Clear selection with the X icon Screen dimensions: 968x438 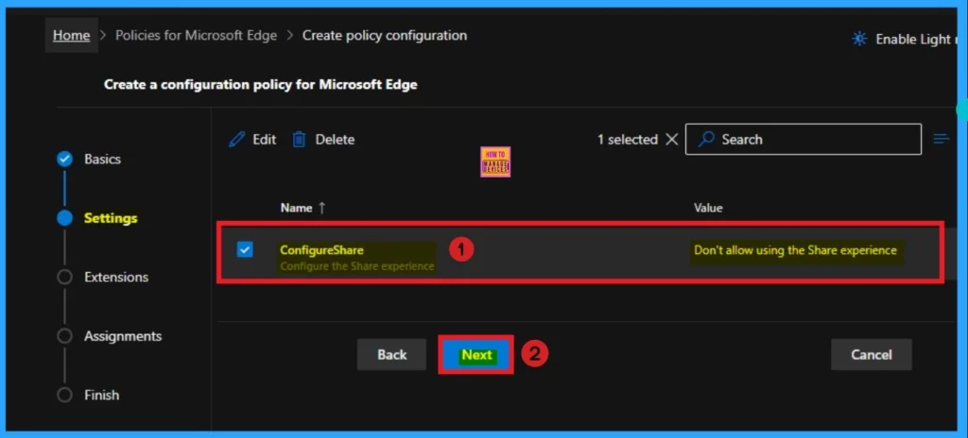672,140
